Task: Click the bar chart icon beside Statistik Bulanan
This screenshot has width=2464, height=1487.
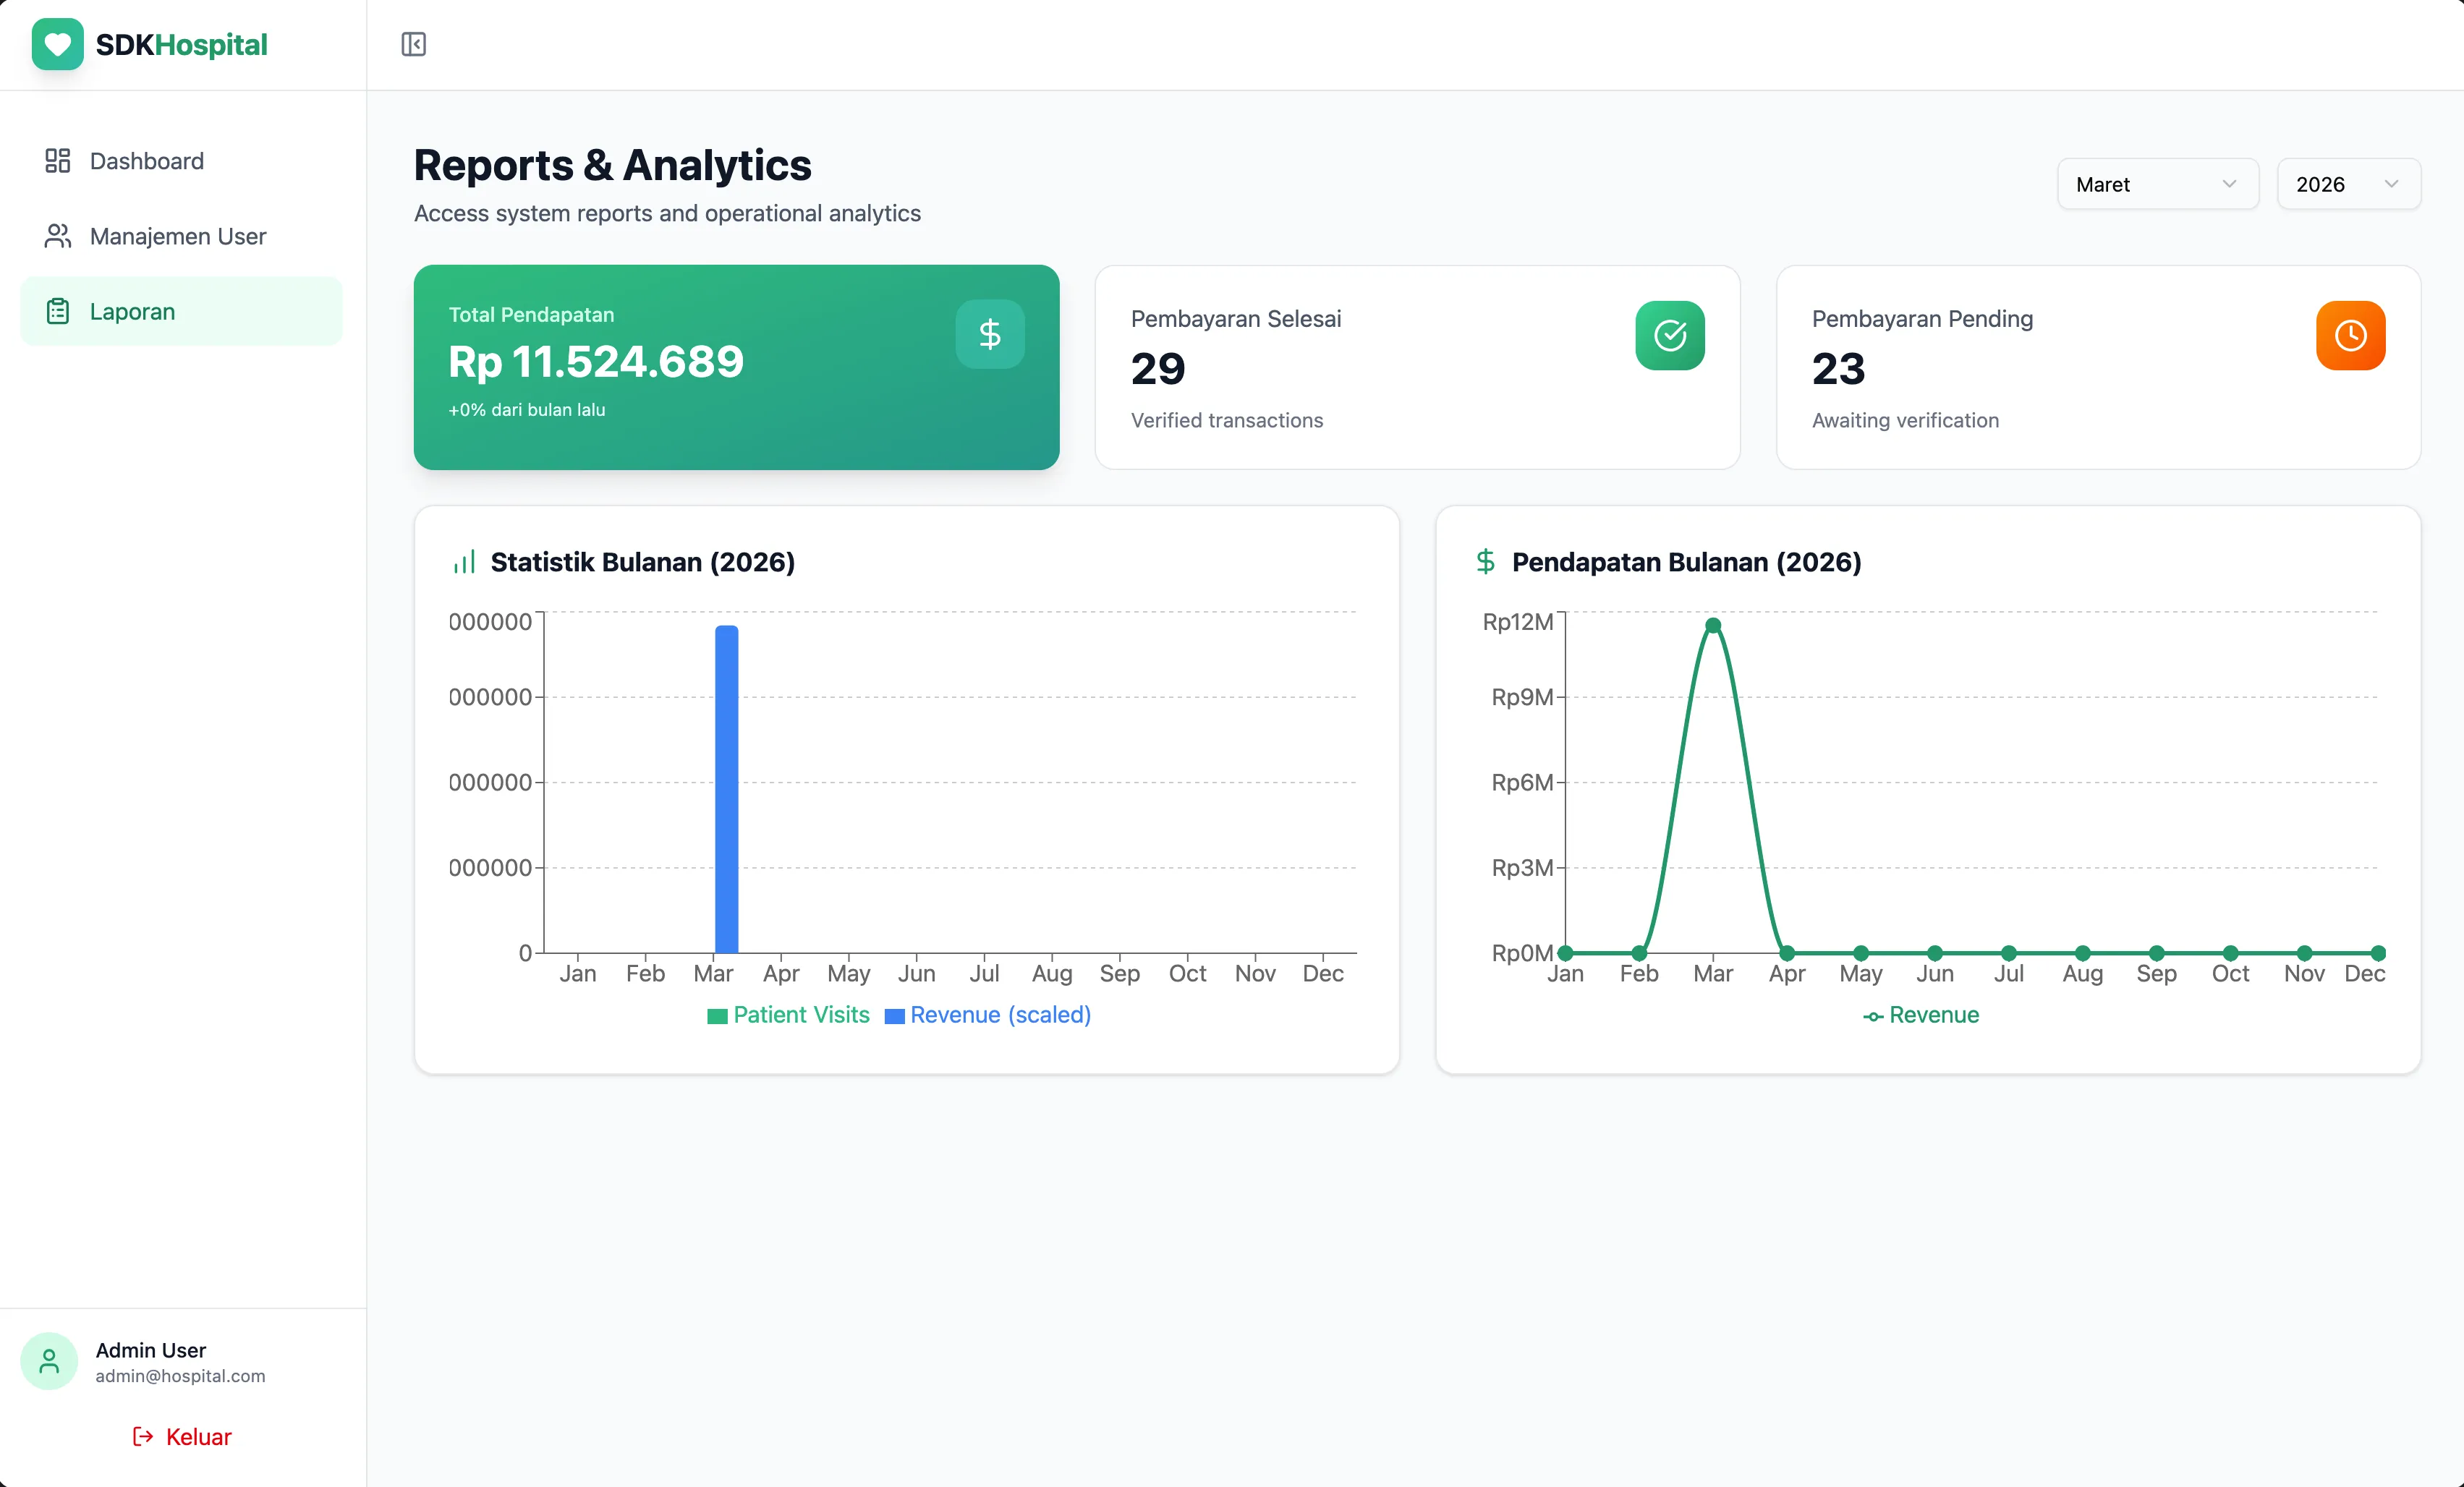Action: point(464,561)
